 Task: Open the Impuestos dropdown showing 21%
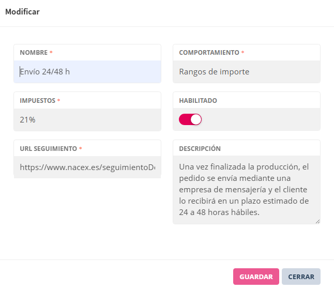(87, 120)
